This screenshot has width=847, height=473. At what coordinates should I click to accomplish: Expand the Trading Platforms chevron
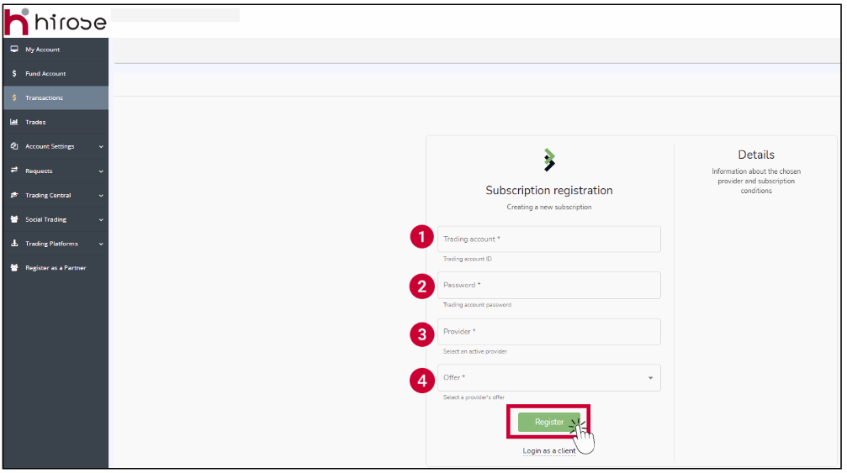click(101, 244)
